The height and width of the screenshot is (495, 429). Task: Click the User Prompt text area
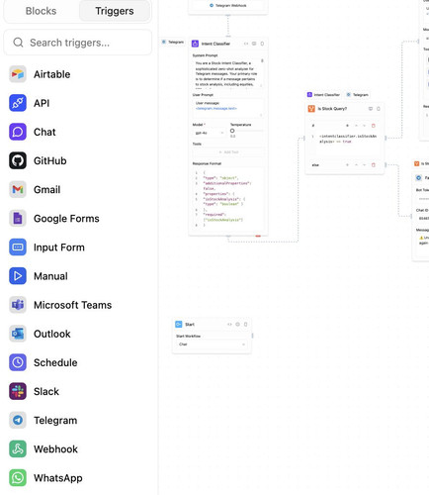(228, 108)
